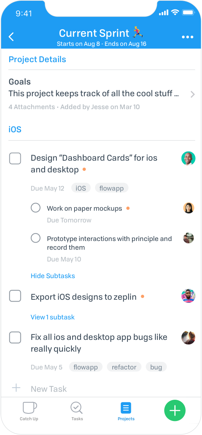The height and width of the screenshot is (435, 202).
Task: Complete the Work on paper mockups subtask
Action: pos(36,208)
